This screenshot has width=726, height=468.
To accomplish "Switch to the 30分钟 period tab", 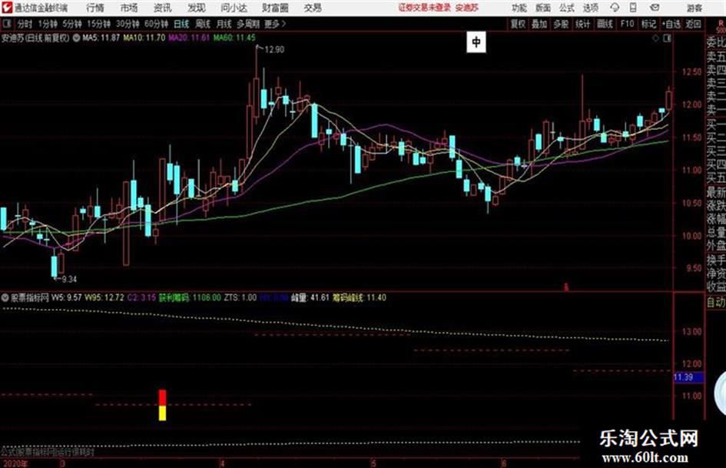I will [x=128, y=24].
